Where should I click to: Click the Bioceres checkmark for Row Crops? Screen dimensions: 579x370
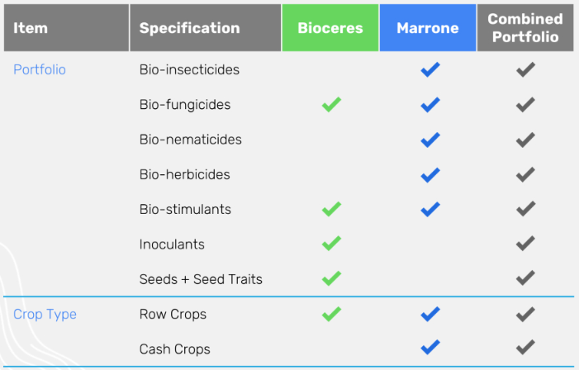[331, 315]
